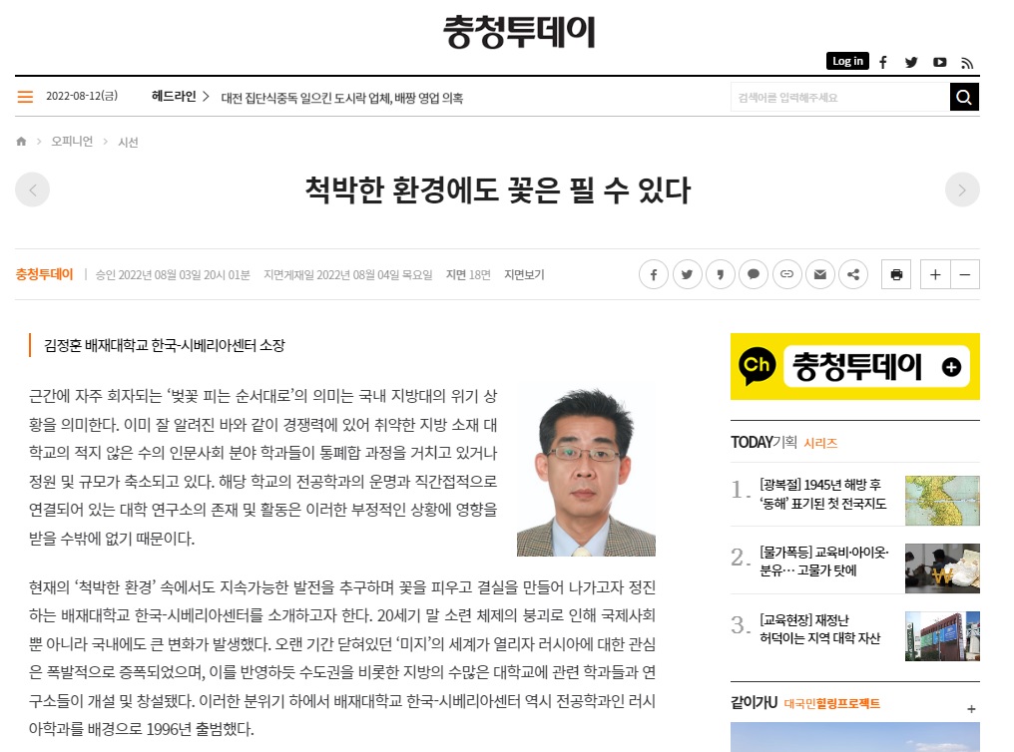
Task: Select the TODAY기획 tab
Action: coord(763,442)
